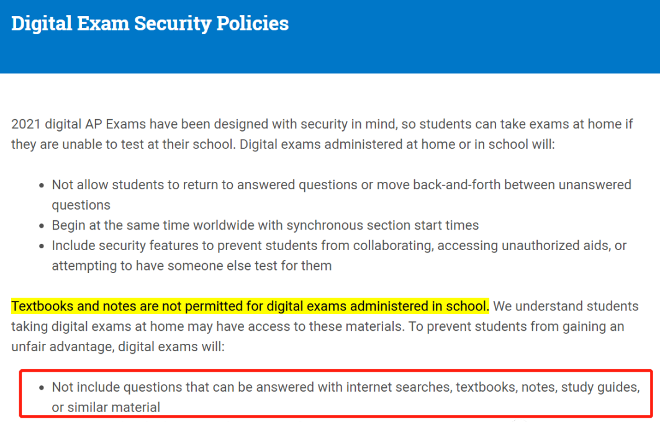The image size is (660, 422).
Task: Click the intro paragraph starting with 2021 digital AP Exams
Action: (322, 134)
